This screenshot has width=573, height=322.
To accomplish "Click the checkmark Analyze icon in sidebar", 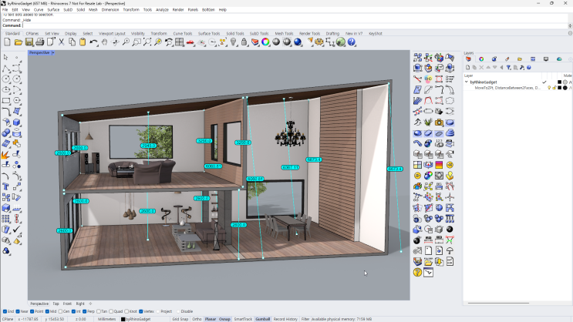I will click(17, 230).
